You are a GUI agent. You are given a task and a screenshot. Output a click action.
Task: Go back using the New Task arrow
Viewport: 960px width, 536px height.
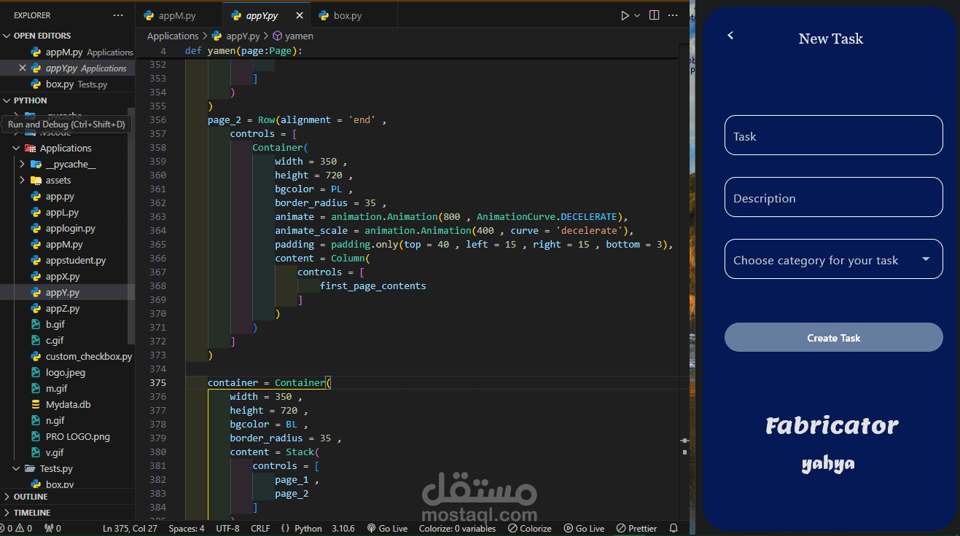tap(730, 35)
